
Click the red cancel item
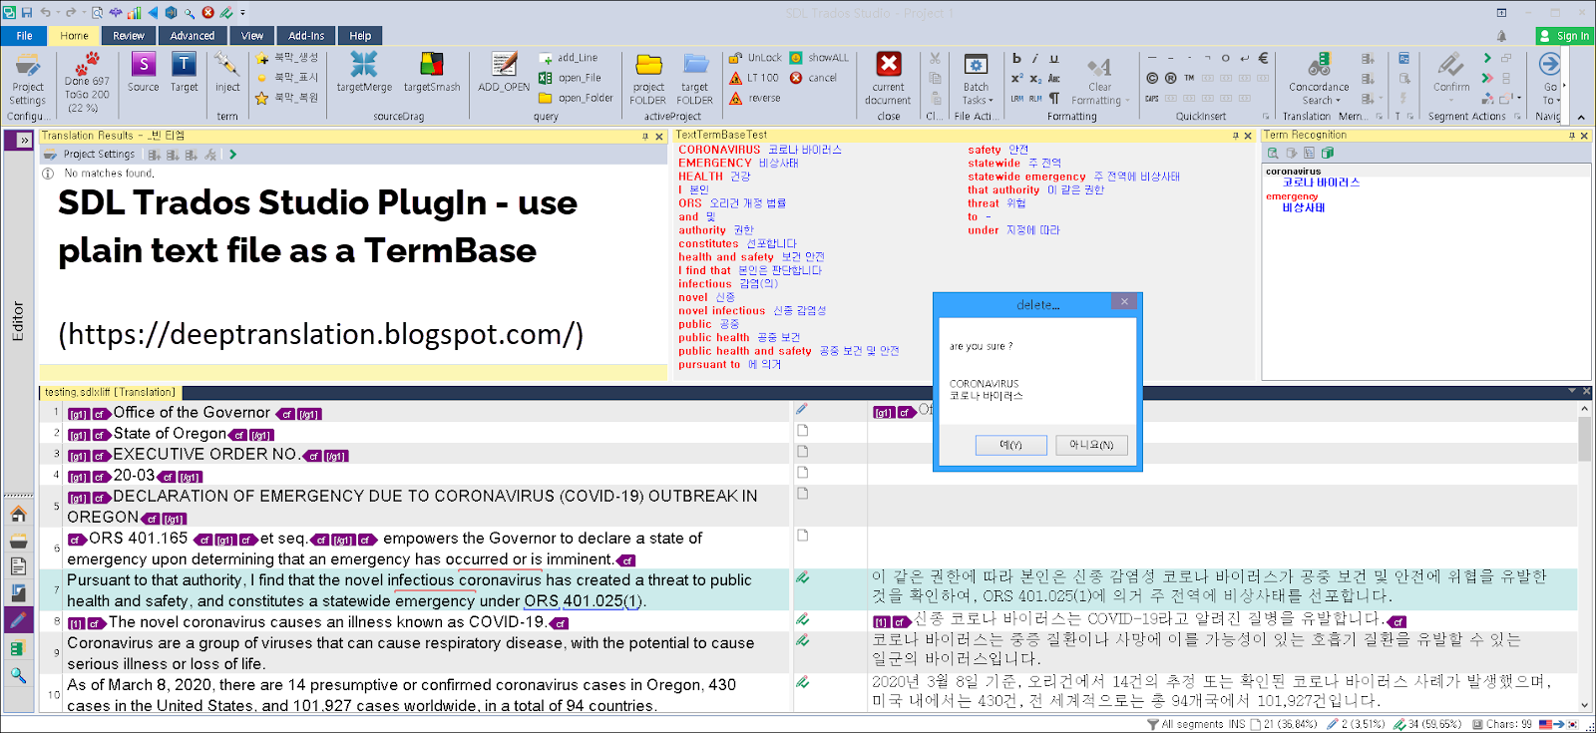(813, 78)
